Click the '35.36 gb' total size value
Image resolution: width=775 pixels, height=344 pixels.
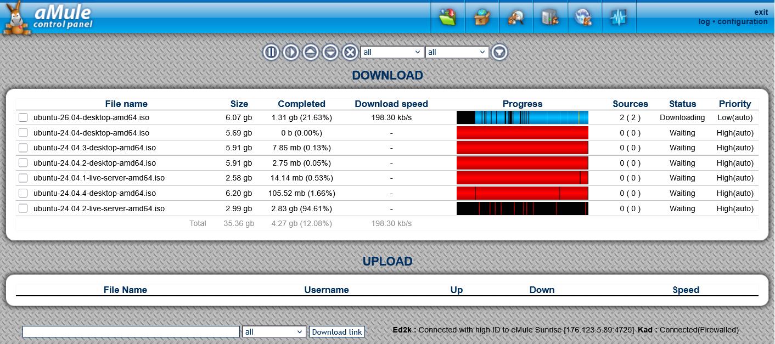pos(239,223)
